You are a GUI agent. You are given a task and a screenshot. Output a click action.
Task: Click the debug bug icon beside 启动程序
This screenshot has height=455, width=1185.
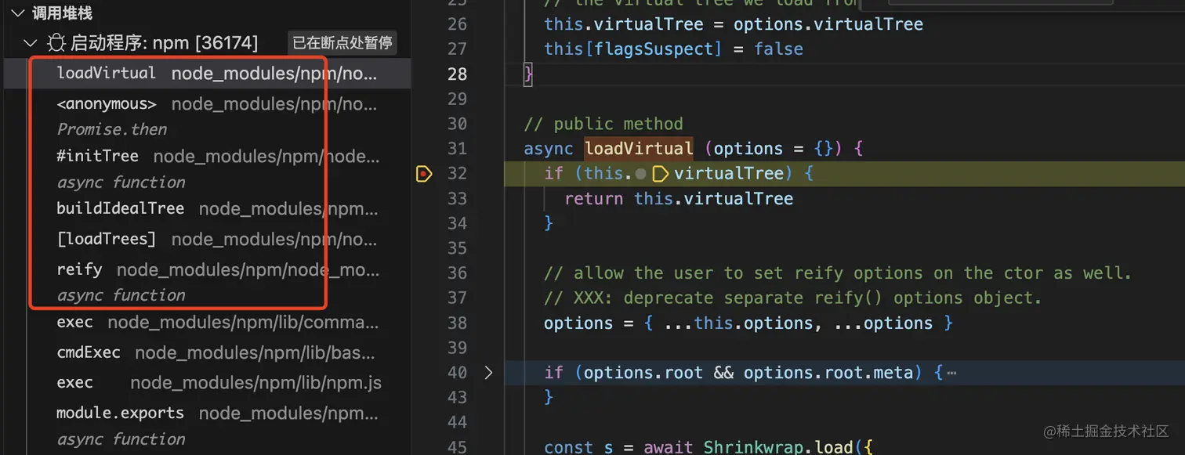coord(56,43)
